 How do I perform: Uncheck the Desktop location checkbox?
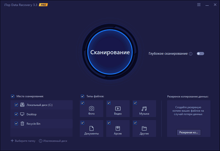(16, 114)
